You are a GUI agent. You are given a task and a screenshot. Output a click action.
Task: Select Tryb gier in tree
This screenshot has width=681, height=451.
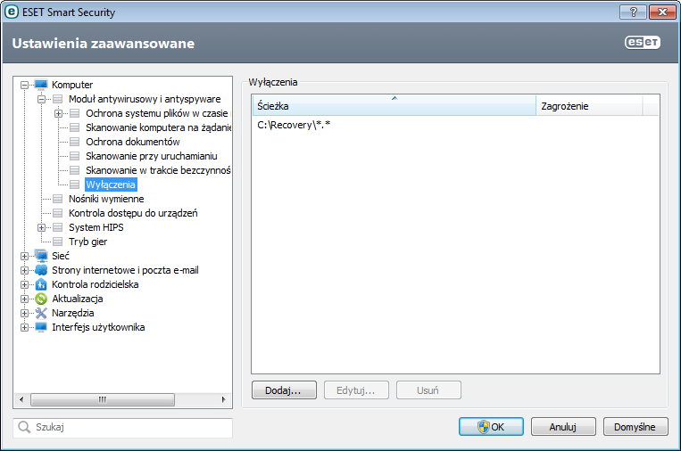pyautogui.click(x=88, y=242)
